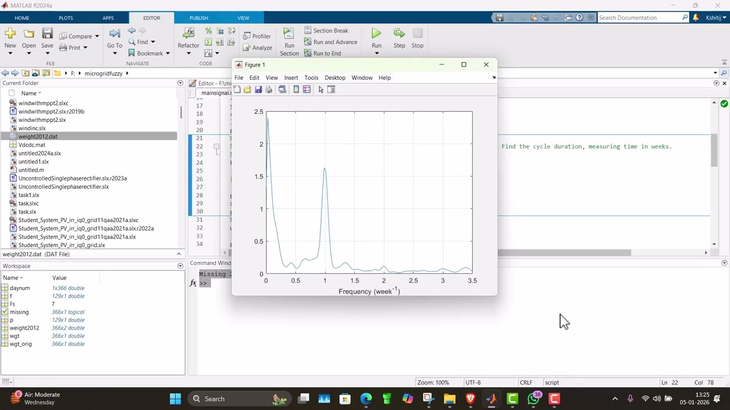The width and height of the screenshot is (730, 410).
Task: Click the microgridfuzzy folder in address path
Action: pyautogui.click(x=103, y=73)
